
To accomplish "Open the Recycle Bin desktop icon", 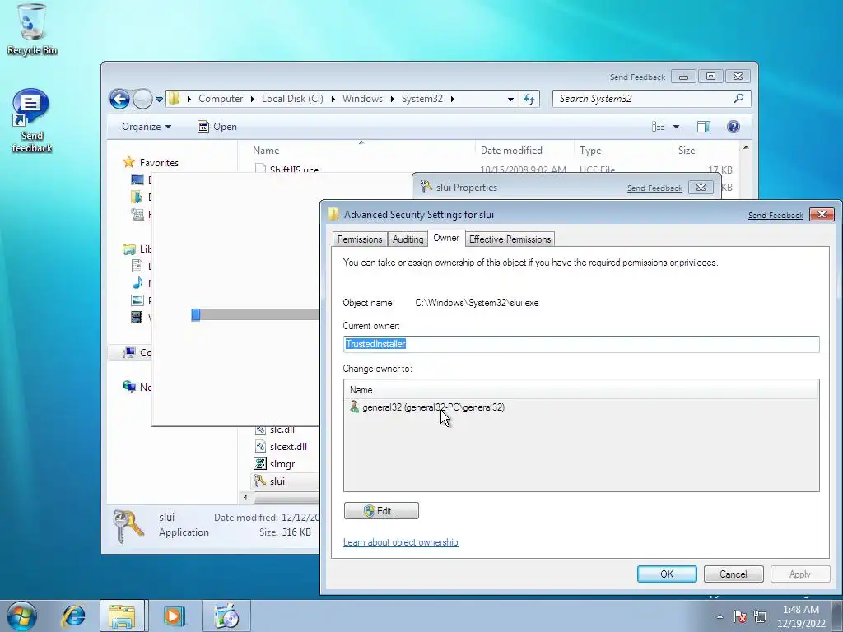I will coord(32,30).
